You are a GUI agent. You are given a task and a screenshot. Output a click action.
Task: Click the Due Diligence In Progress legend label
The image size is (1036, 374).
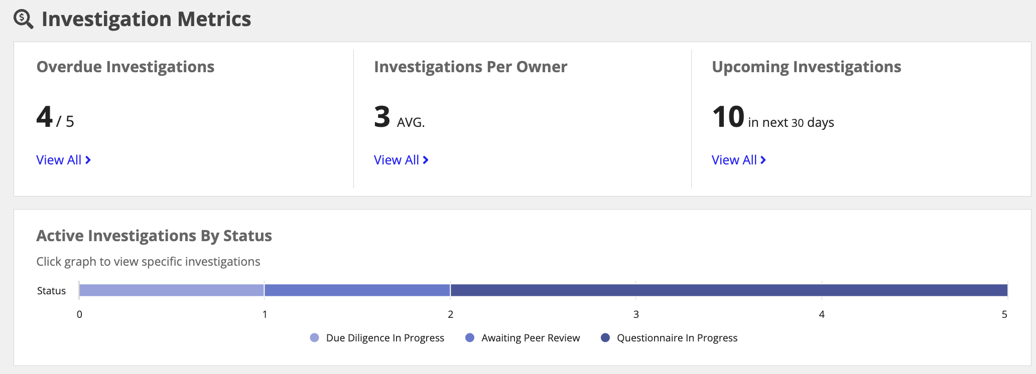click(385, 338)
